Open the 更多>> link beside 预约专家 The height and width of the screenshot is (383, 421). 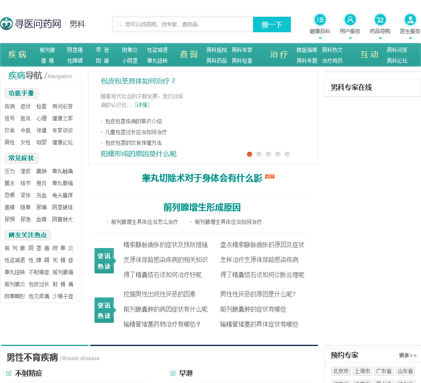pos(408,355)
